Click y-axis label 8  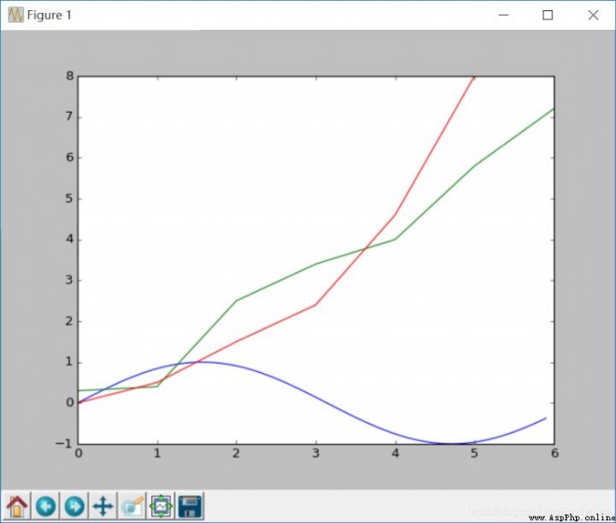click(70, 76)
